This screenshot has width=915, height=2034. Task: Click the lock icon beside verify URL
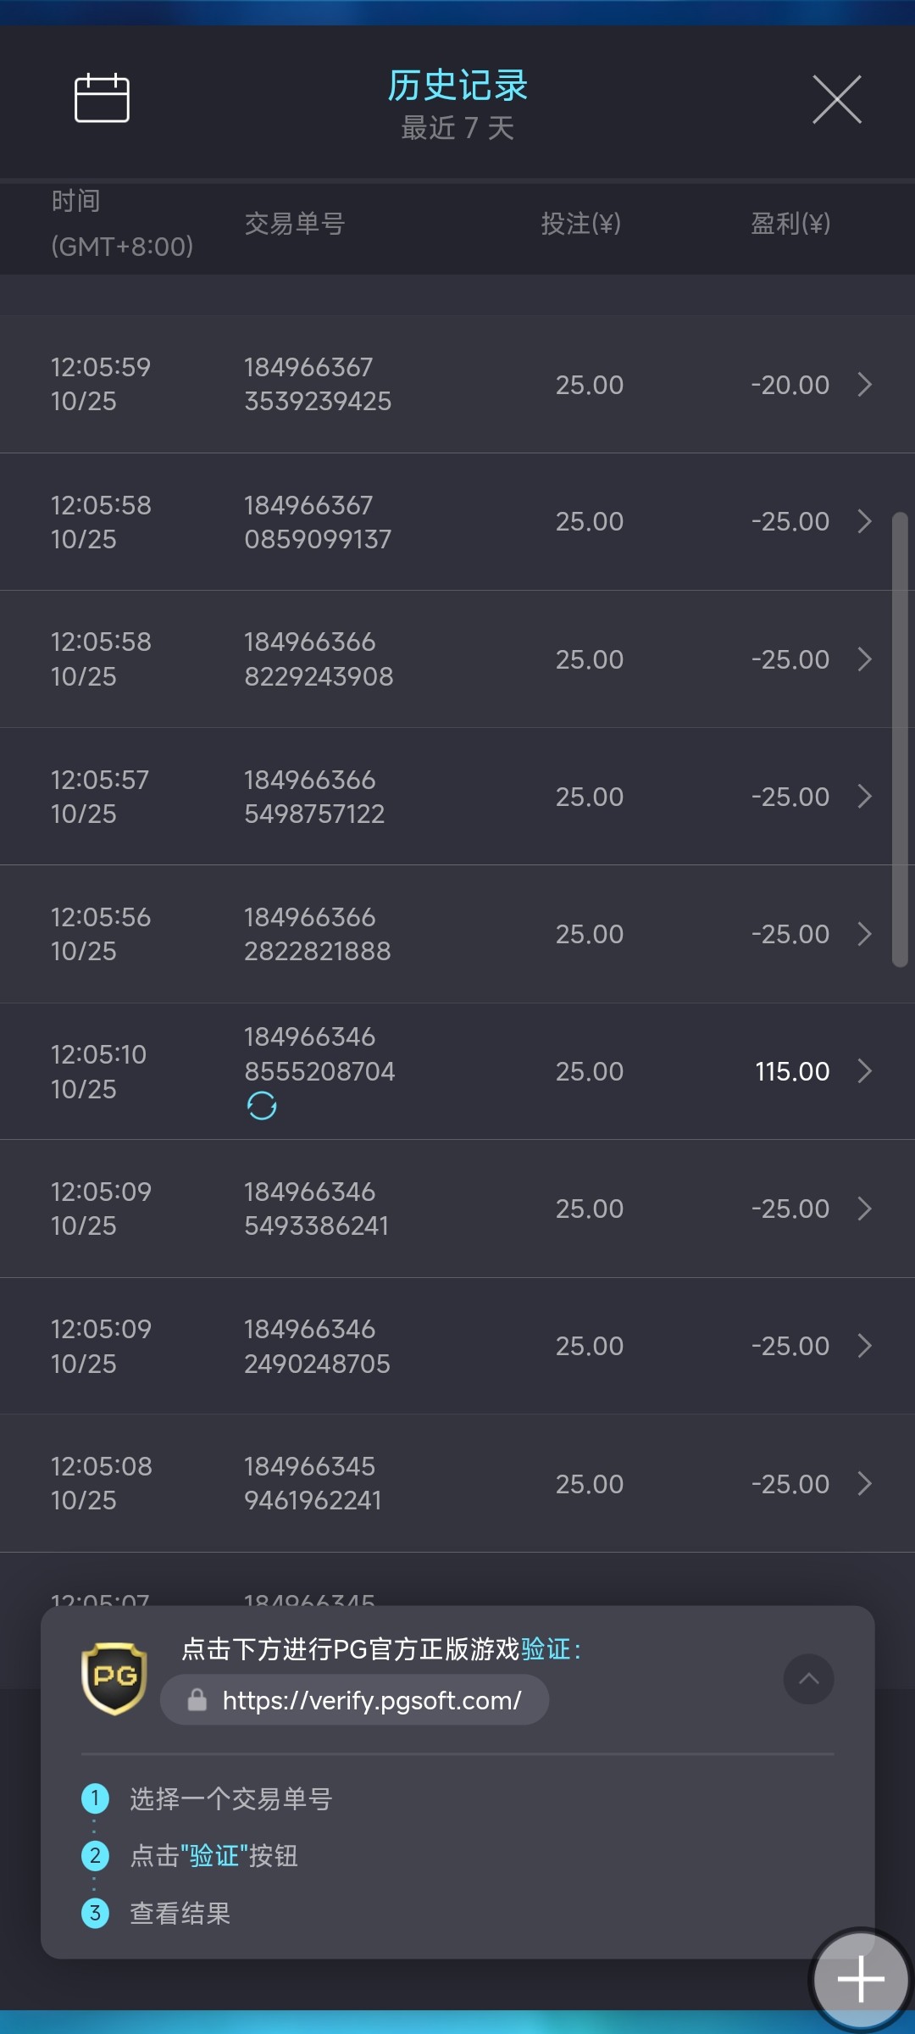pos(197,1700)
